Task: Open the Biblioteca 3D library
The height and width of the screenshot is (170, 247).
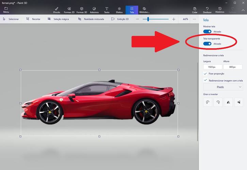Action: [144, 10]
